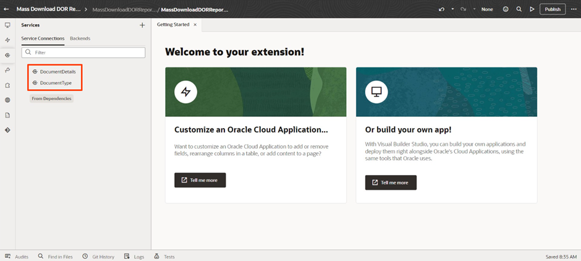Click the Publish button
The width and height of the screenshot is (581, 261).
[x=553, y=9]
